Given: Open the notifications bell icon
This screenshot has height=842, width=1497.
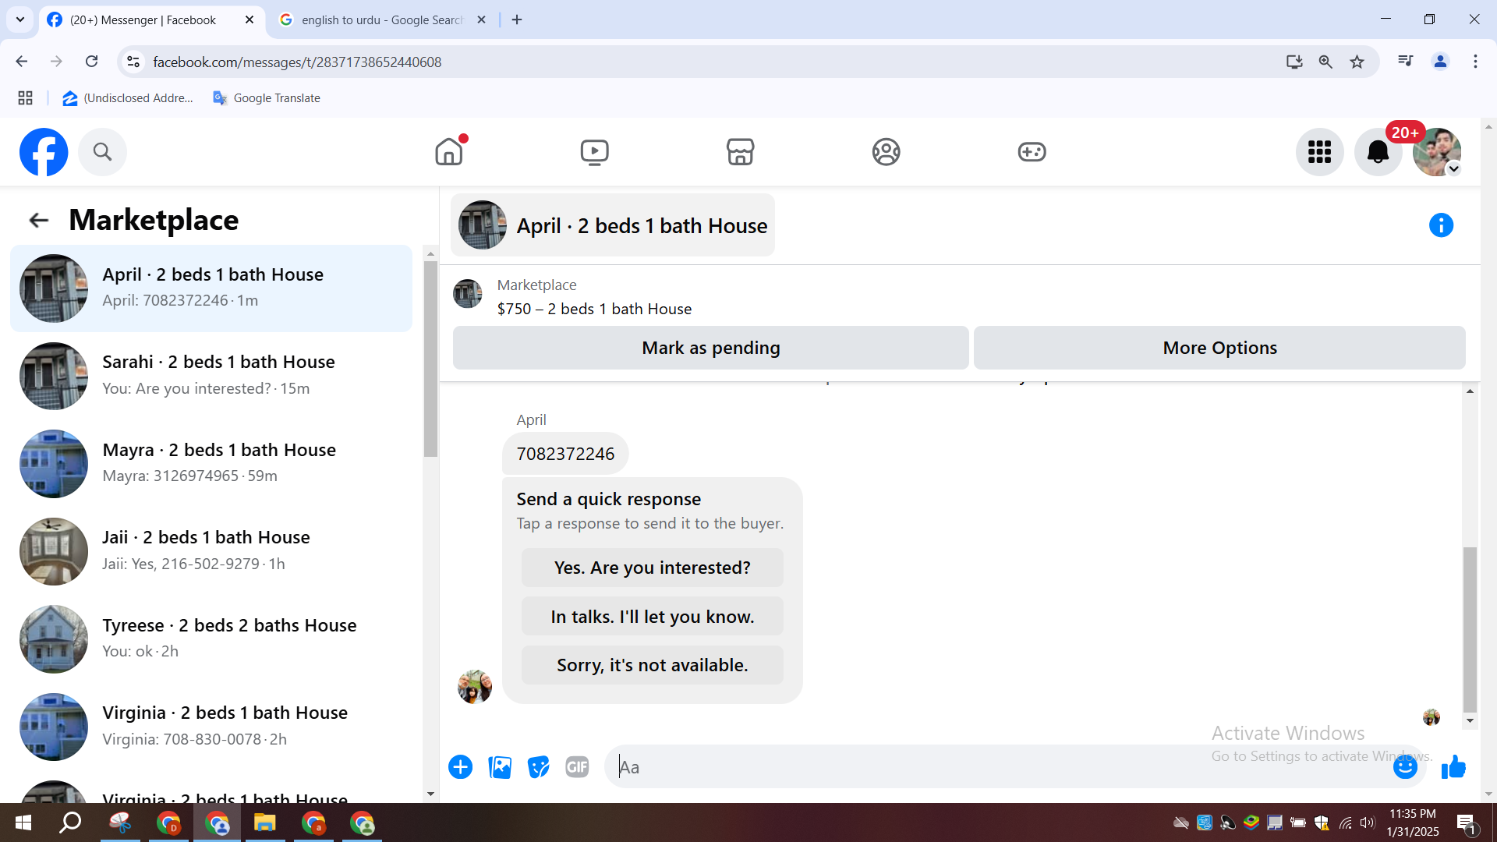Looking at the screenshot, I should pyautogui.click(x=1378, y=152).
